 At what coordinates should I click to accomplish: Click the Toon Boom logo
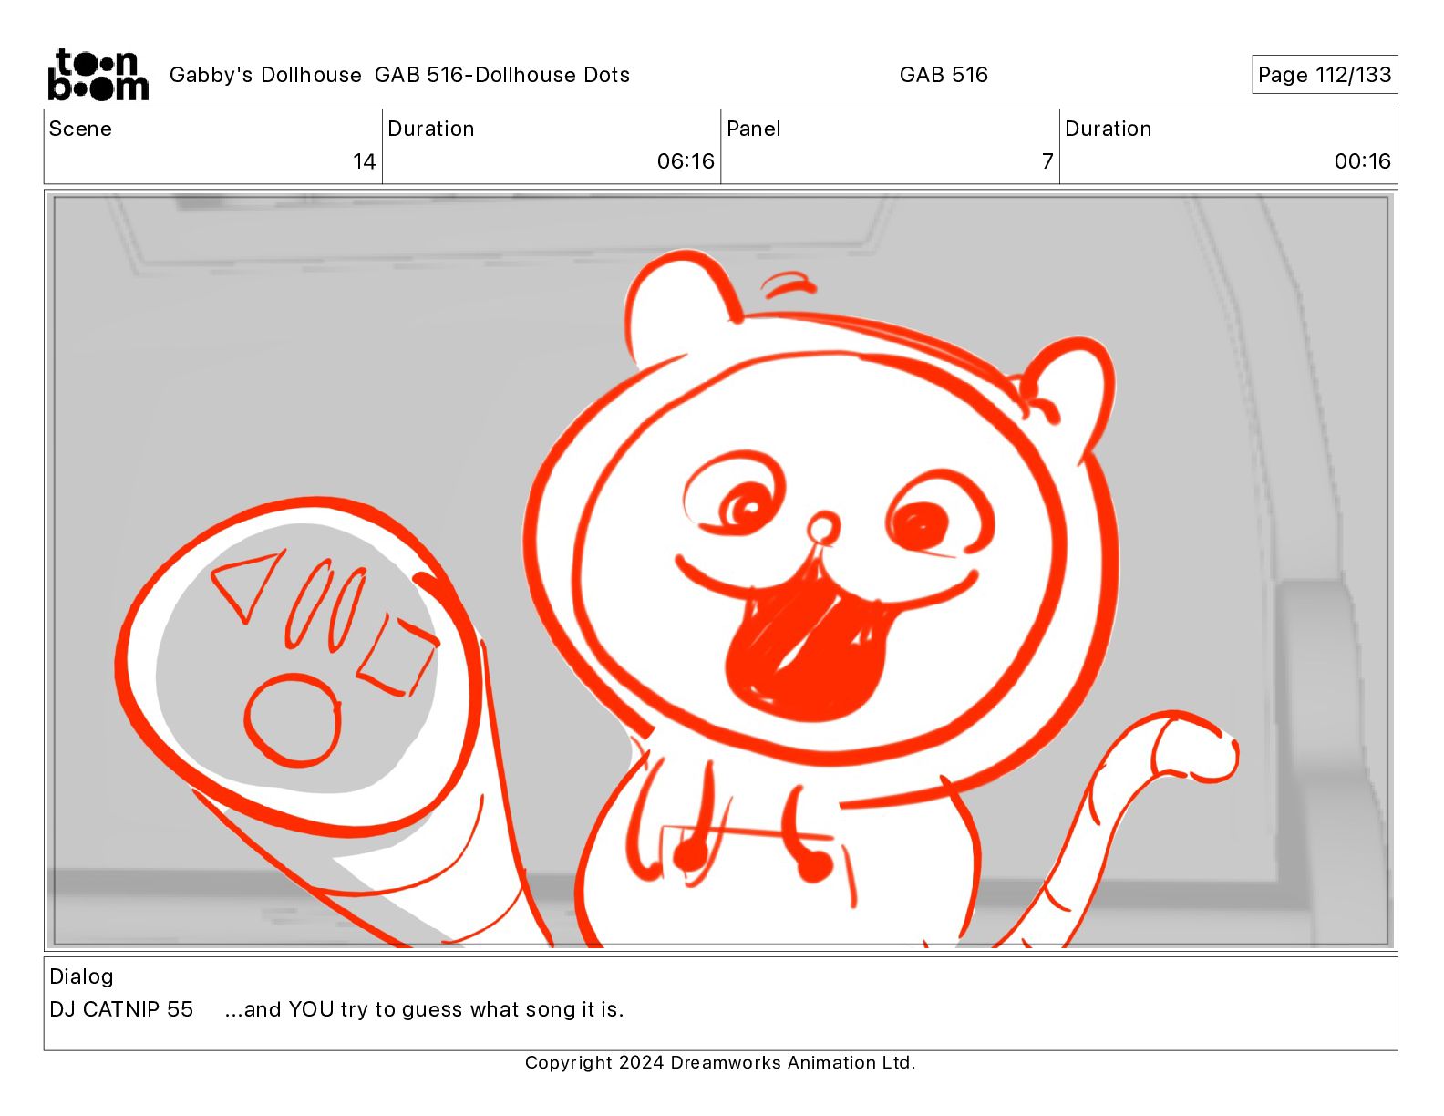[x=98, y=75]
